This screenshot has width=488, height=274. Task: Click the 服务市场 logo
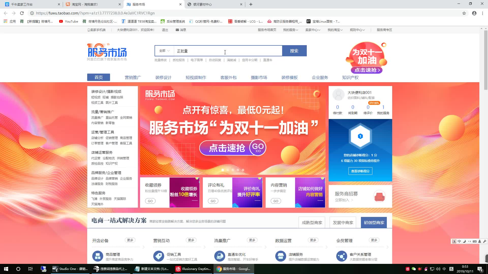point(107,52)
